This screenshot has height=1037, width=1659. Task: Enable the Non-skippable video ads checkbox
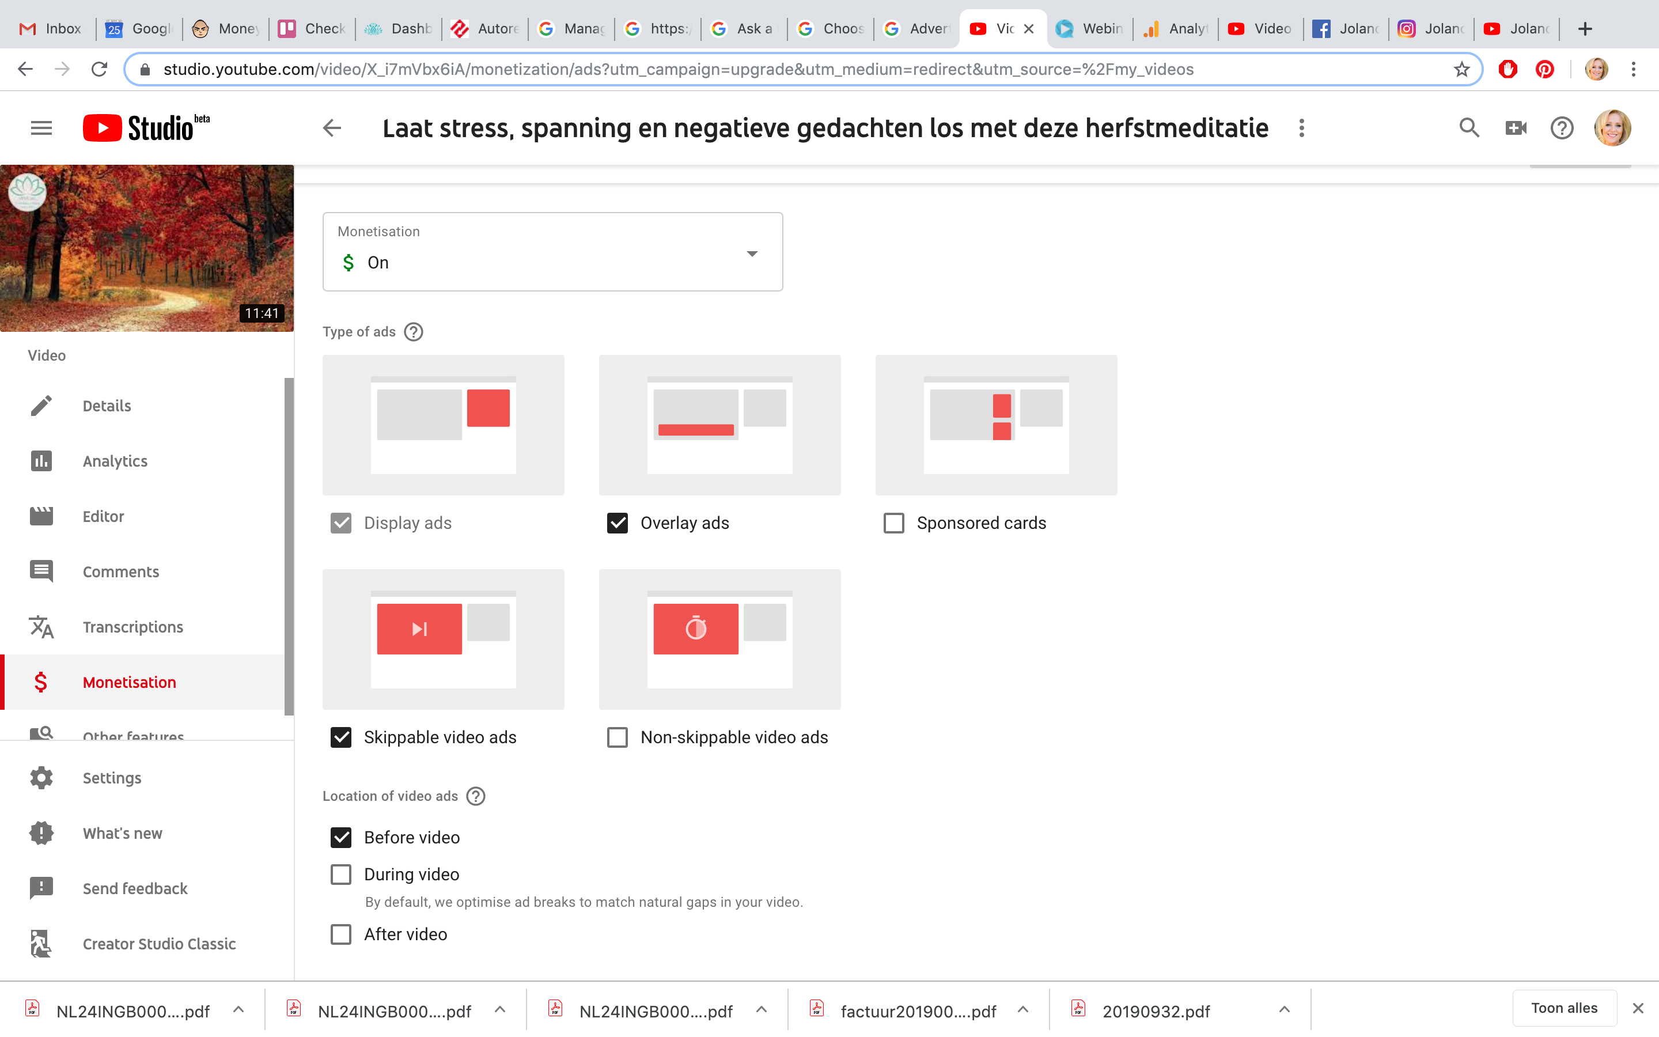(x=618, y=737)
